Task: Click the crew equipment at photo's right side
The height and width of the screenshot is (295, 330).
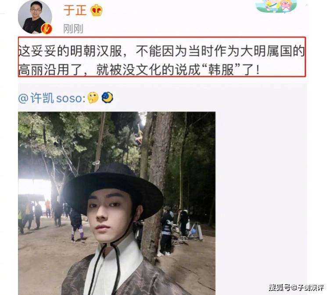Action: tap(195, 231)
